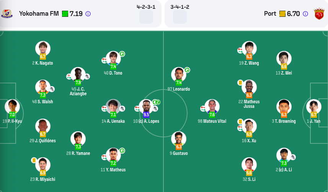Click the info icon beside Port 6.70 rating
328x192 pixels.
(305, 14)
